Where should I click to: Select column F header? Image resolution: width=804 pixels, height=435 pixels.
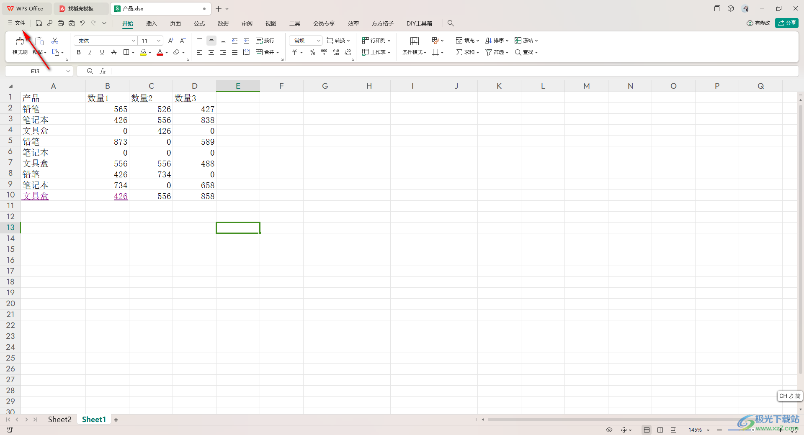tap(281, 86)
